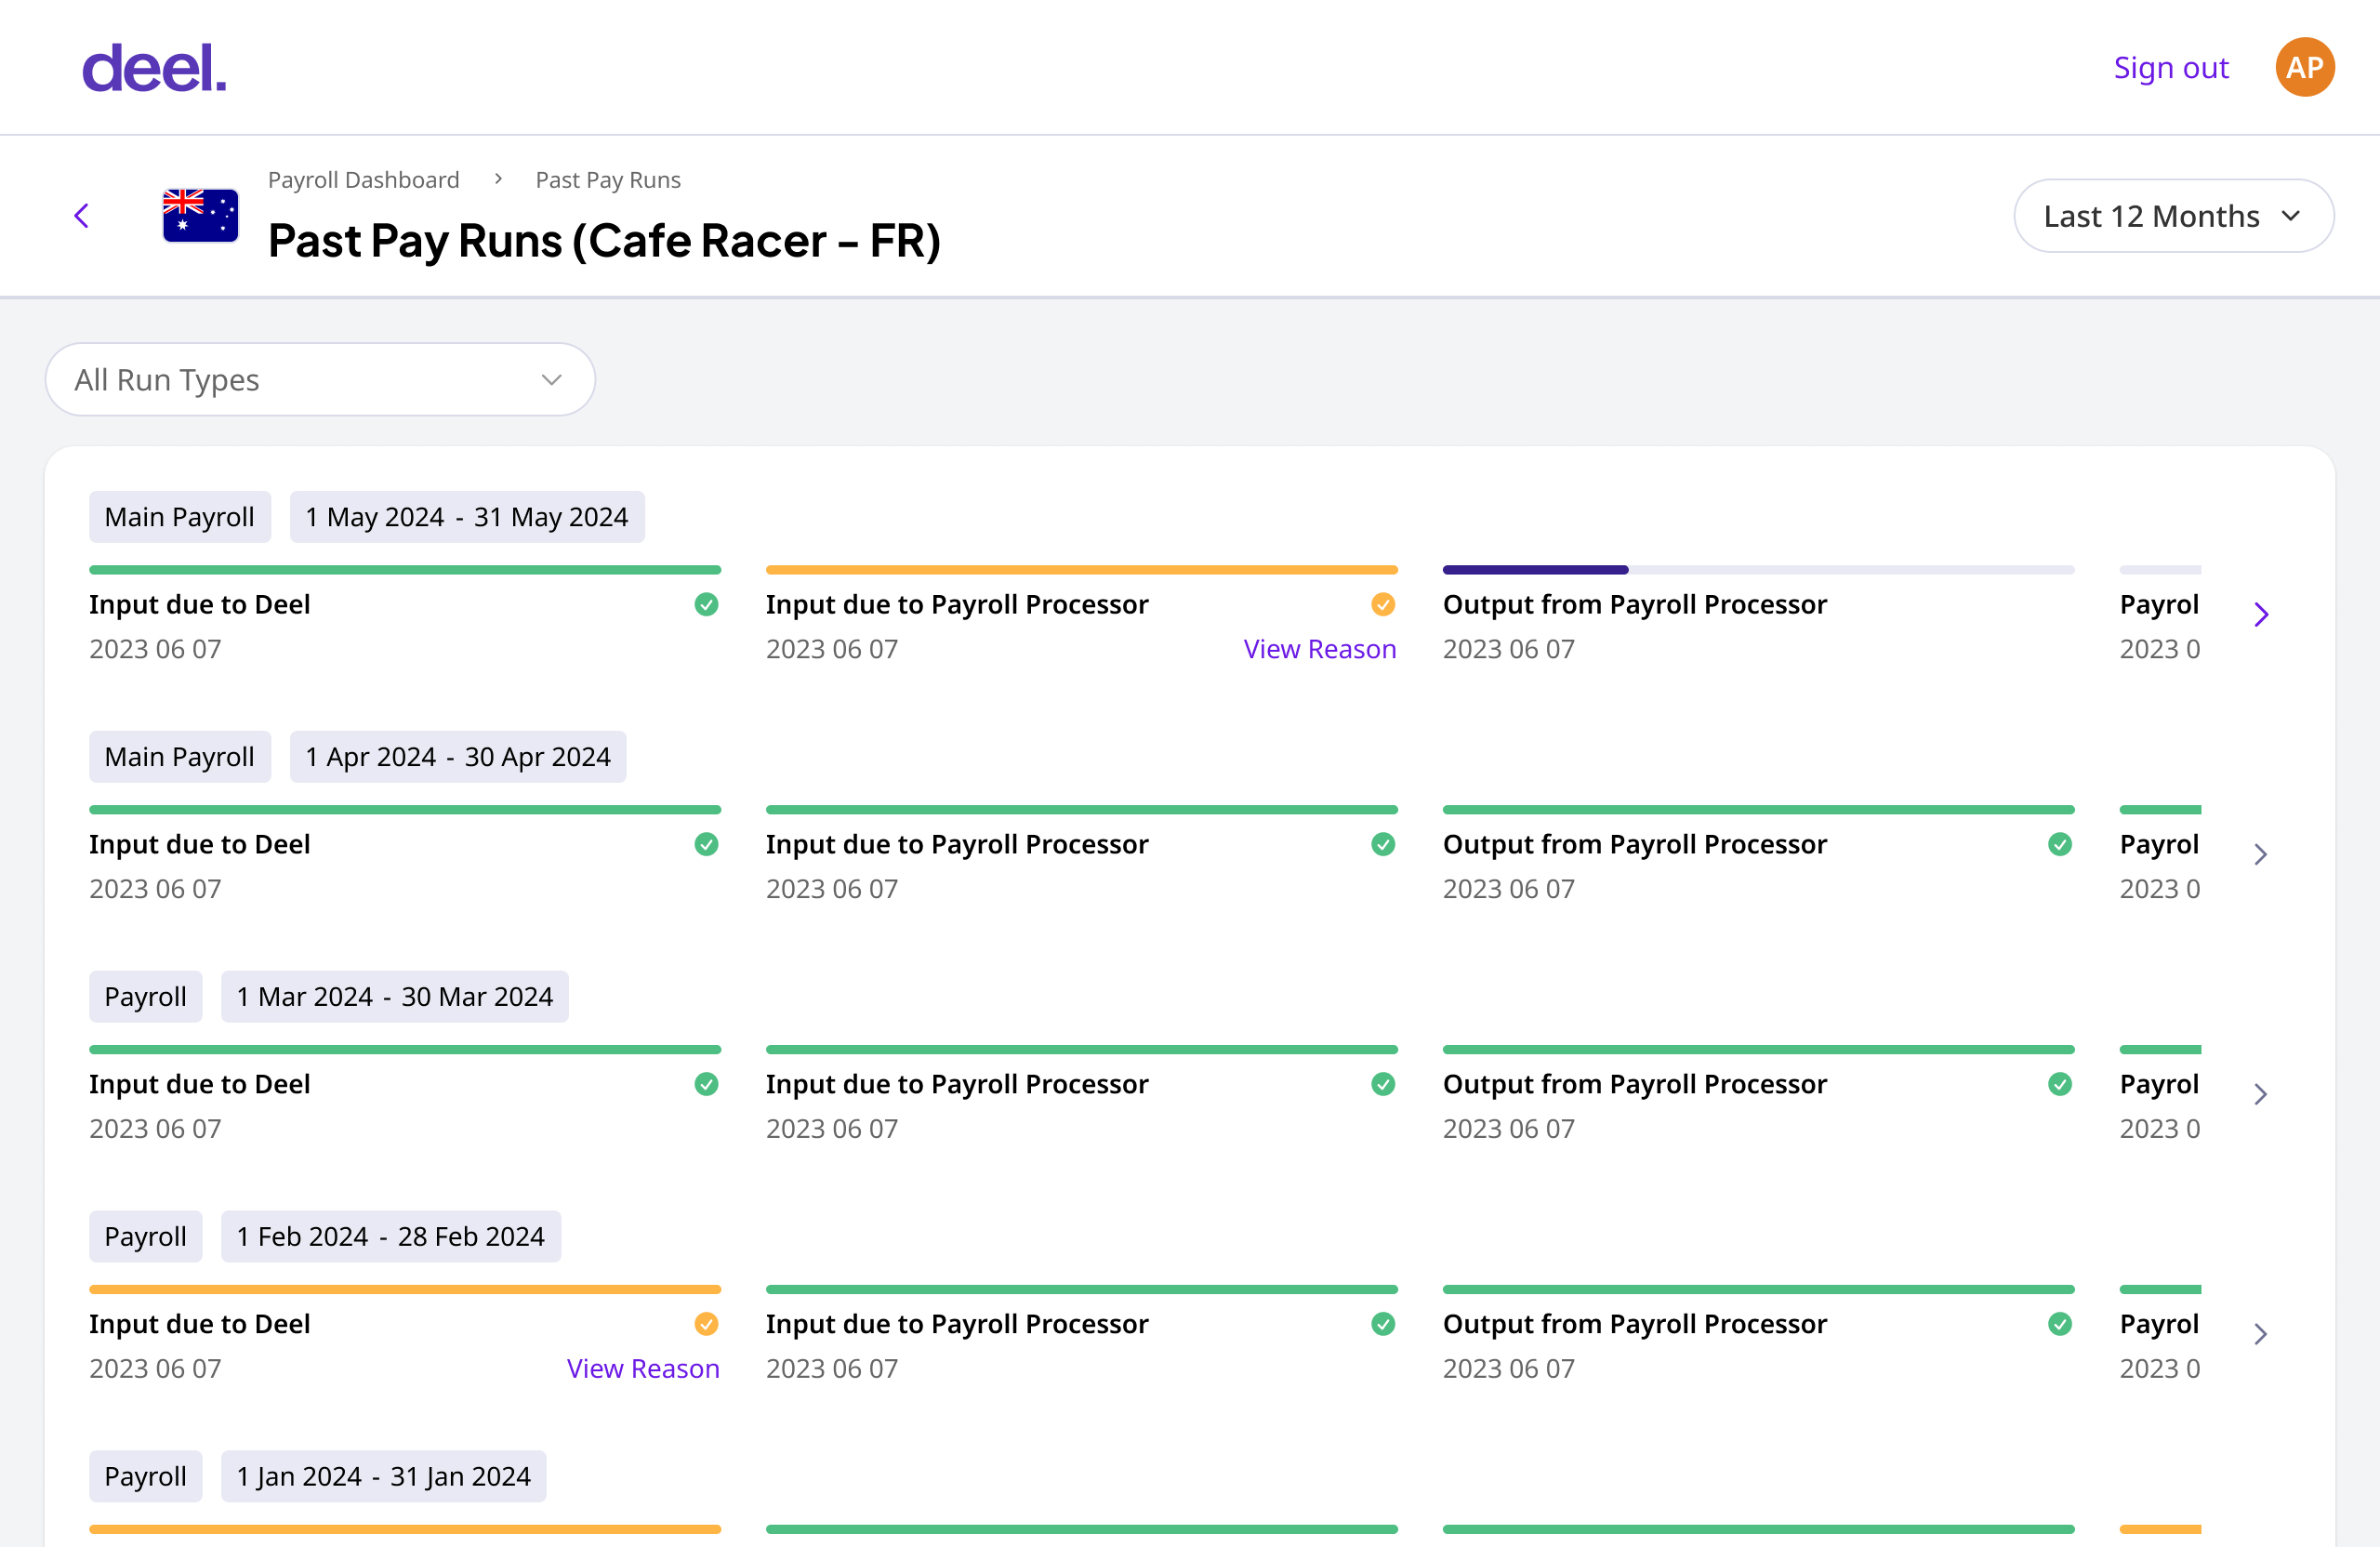Screen dimensions: 2380x1547
Task: Click green check on March Input due to Payroll Processor
Action: 1383,1084
